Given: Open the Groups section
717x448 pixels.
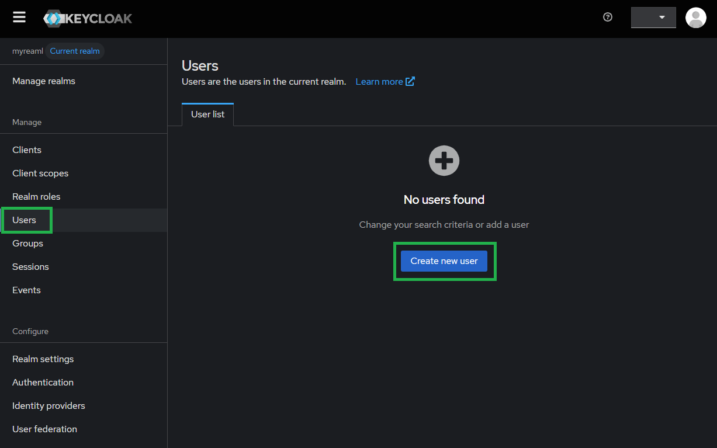Looking at the screenshot, I should (x=27, y=244).
